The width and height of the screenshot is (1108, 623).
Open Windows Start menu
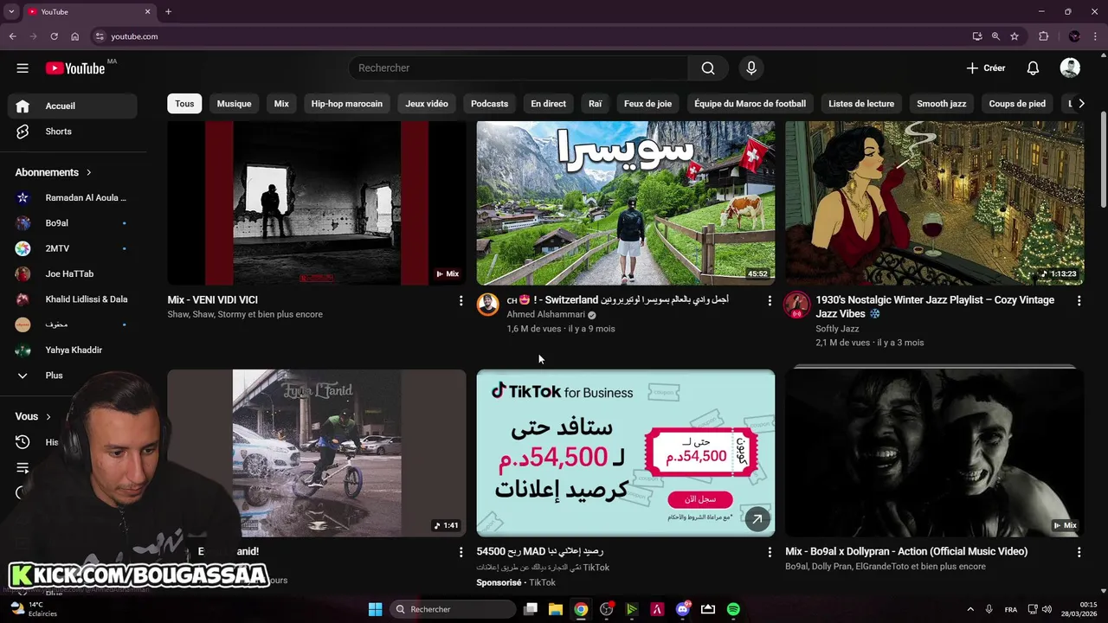(375, 609)
